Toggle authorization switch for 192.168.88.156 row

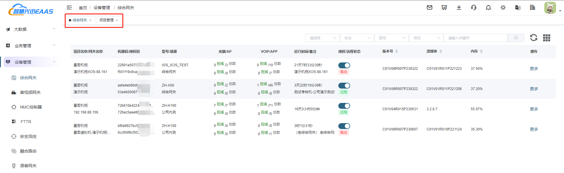[x=344, y=106]
